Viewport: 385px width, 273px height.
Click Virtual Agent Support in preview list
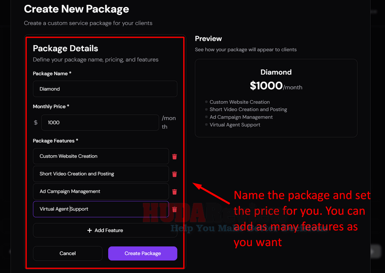click(235, 125)
